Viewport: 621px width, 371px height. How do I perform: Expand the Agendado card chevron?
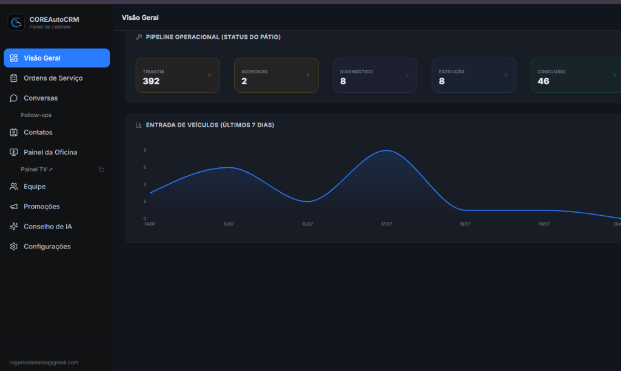(308, 75)
